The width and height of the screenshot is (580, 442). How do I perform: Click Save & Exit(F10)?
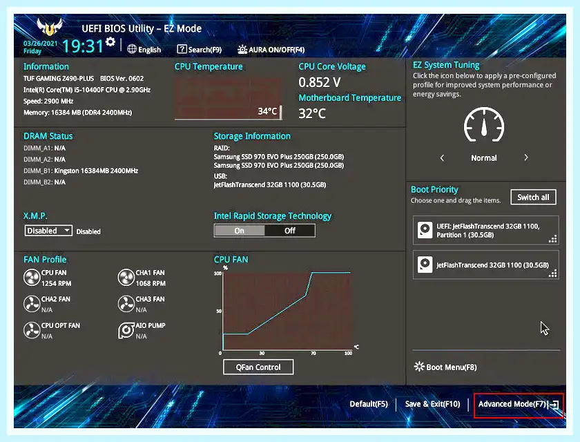click(x=432, y=404)
